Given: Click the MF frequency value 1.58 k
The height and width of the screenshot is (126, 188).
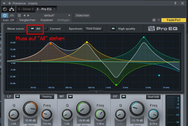Looking at the screenshot, I should [x=100, y=124].
